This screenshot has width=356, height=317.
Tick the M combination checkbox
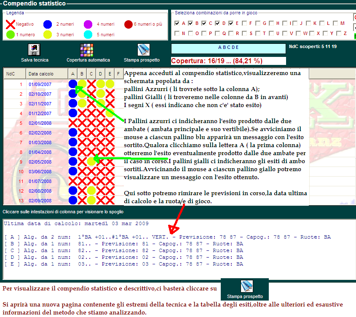(x=335, y=23)
